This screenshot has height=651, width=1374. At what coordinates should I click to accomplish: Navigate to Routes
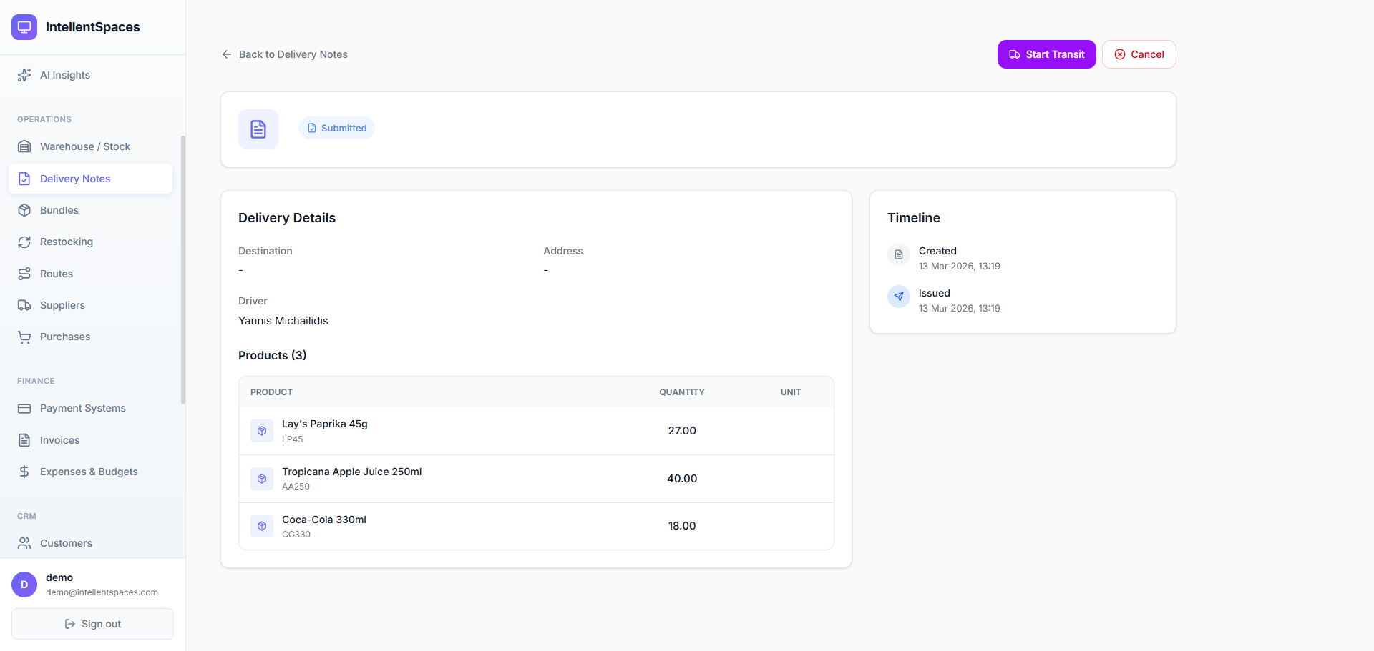tap(90, 274)
